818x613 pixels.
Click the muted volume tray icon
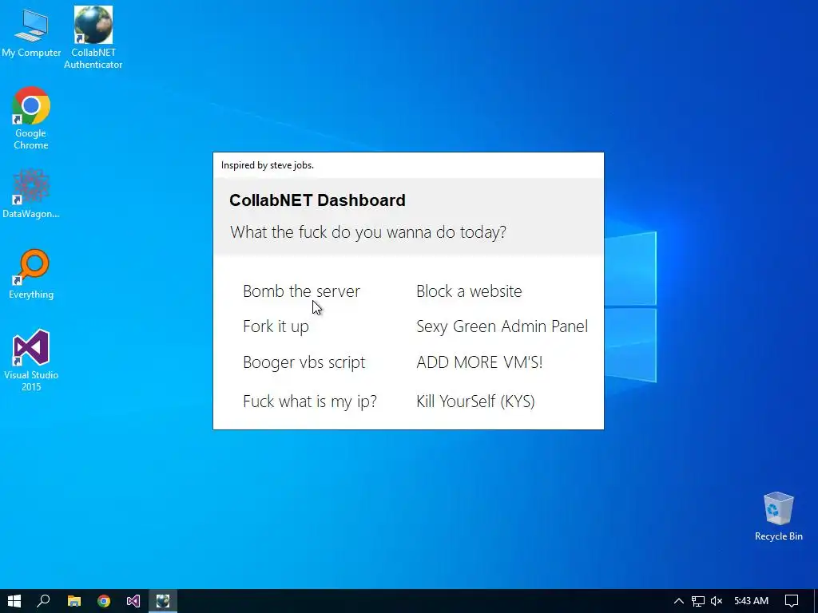point(717,601)
